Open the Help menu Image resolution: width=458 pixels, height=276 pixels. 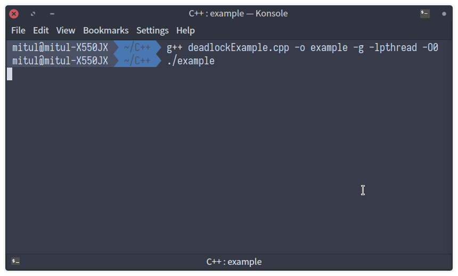pos(185,30)
